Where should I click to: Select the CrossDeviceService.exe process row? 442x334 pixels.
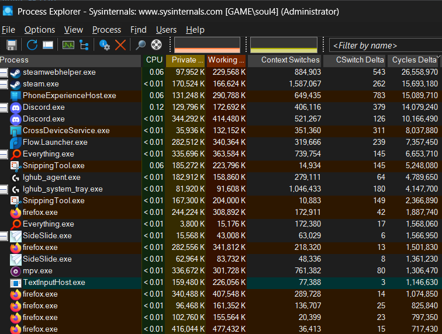pos(221,131)
